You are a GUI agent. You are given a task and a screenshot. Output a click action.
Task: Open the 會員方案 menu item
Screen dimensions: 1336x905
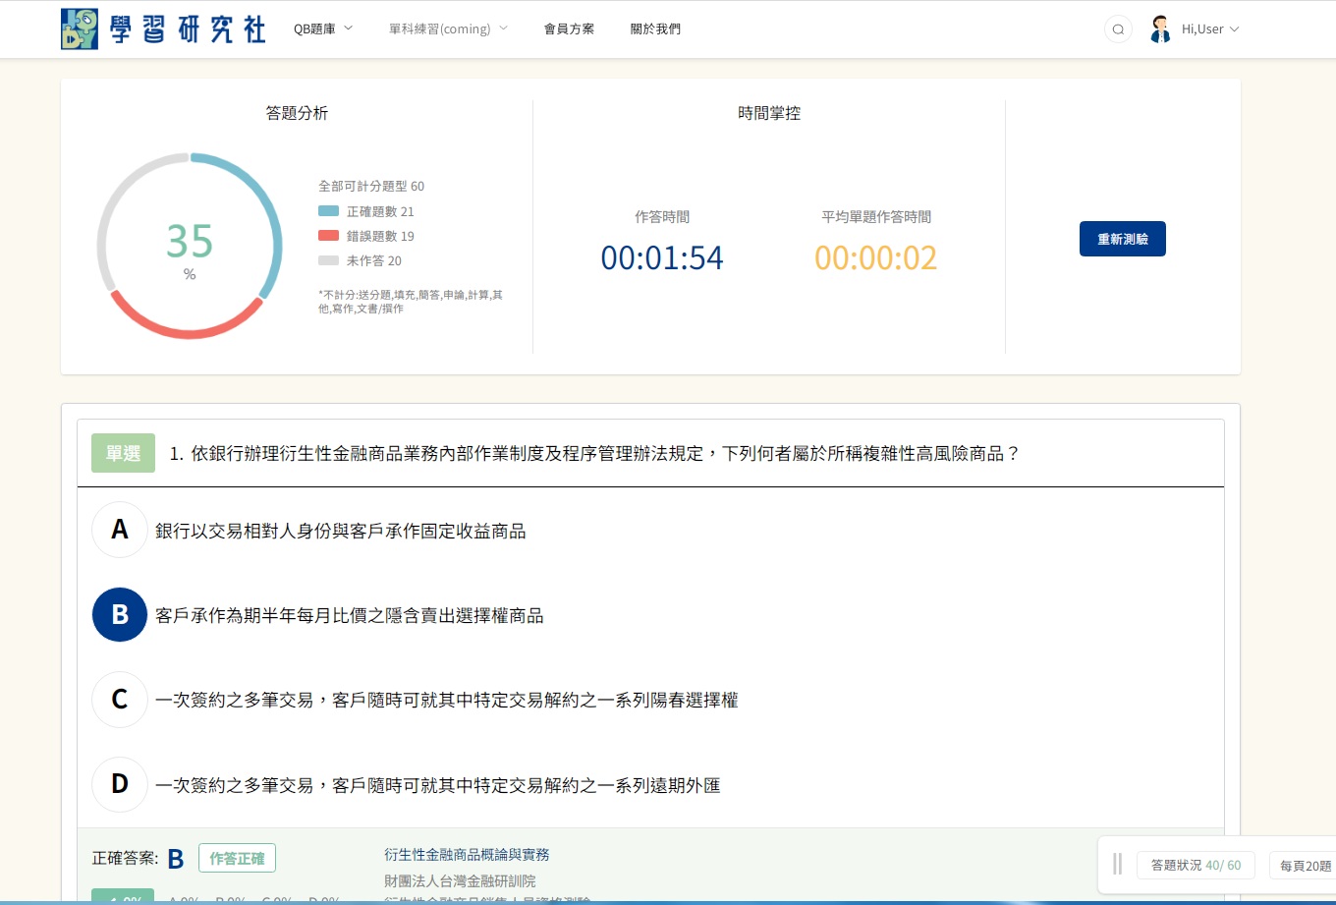[569, 29]
